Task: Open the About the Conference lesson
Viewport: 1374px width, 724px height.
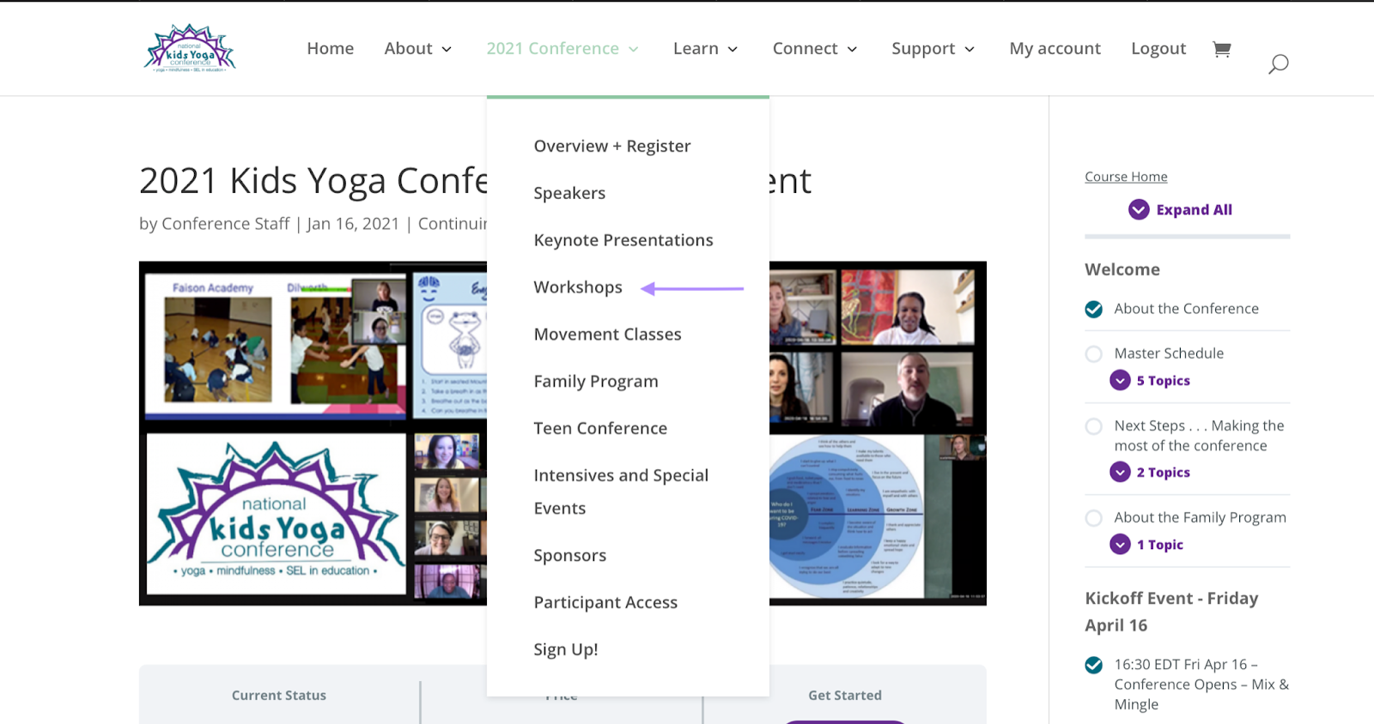Action: [1186, 309]
